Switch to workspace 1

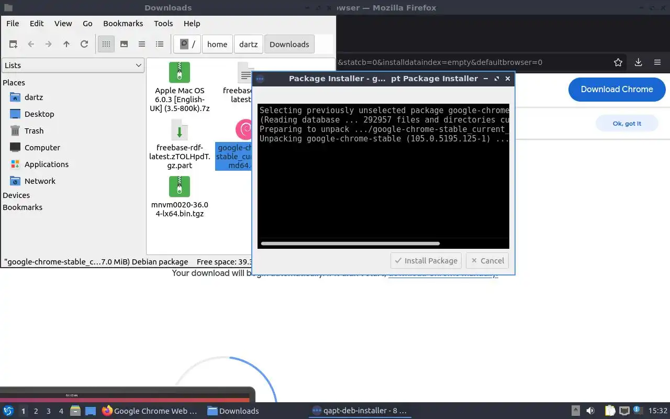point(23,411)
